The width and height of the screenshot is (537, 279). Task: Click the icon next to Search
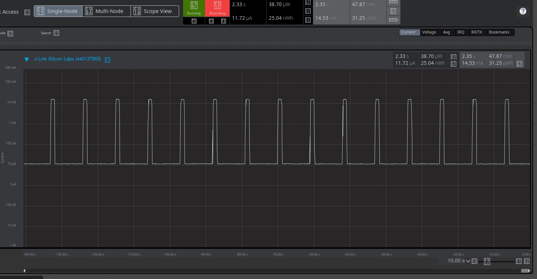tap(56, 33)
